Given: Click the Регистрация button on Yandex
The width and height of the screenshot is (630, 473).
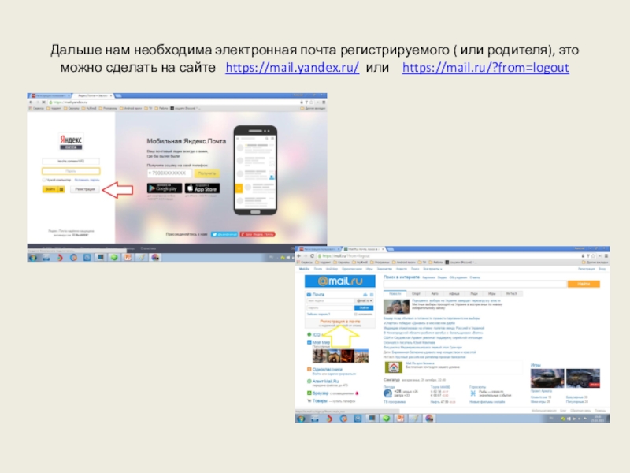Looking at the screenshot, I should click(x=83, y=189).
